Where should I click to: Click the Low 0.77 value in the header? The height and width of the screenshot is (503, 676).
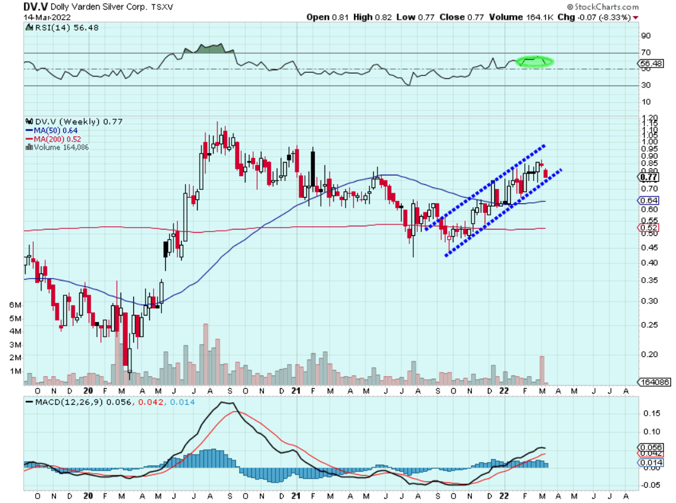415,17
